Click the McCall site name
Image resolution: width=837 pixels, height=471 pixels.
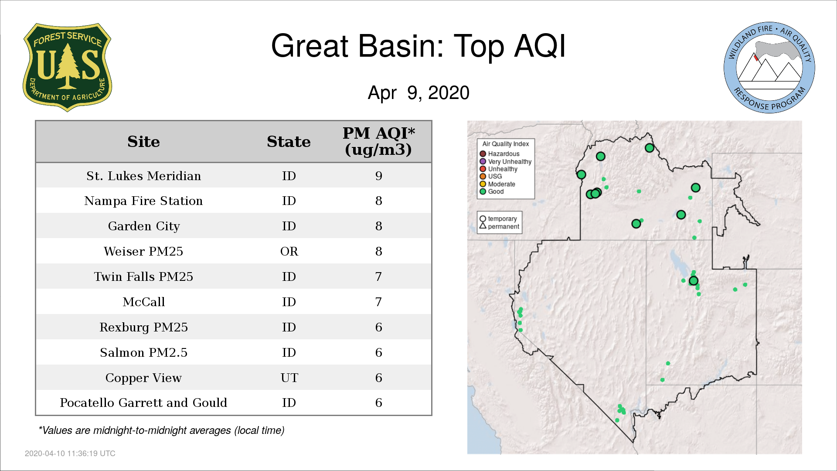[x=143, y=302]
